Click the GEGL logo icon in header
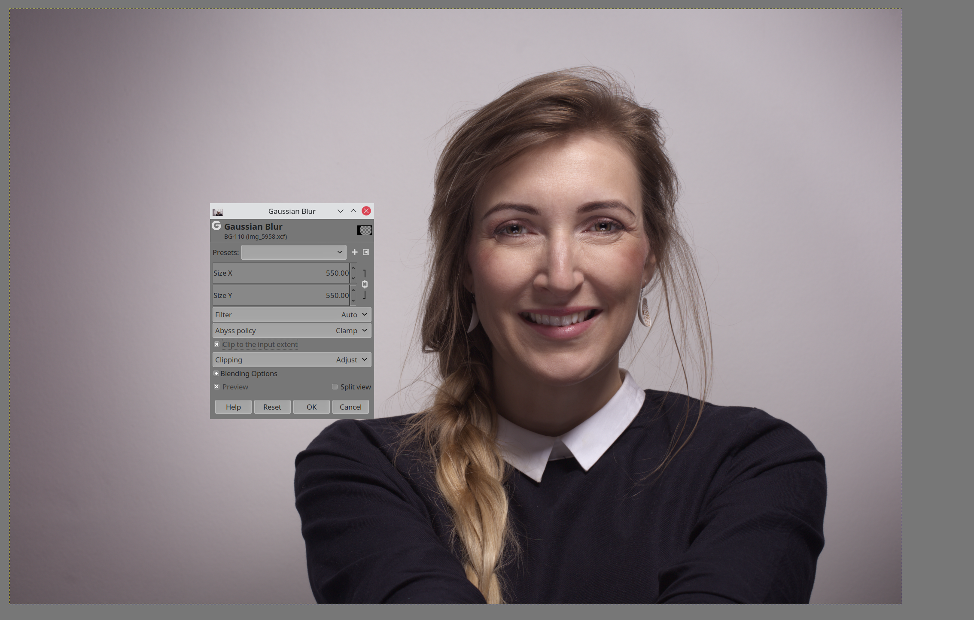 click(216, 226)
